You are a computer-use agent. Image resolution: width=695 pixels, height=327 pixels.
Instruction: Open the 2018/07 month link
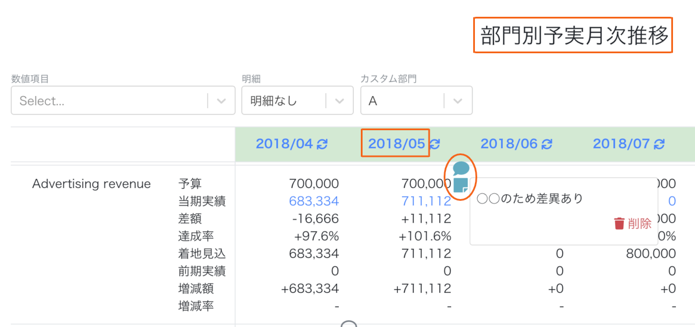point(622,144)
